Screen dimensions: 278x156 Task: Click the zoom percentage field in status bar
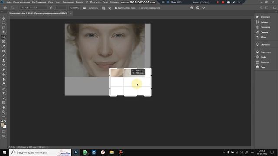[12, 147]
